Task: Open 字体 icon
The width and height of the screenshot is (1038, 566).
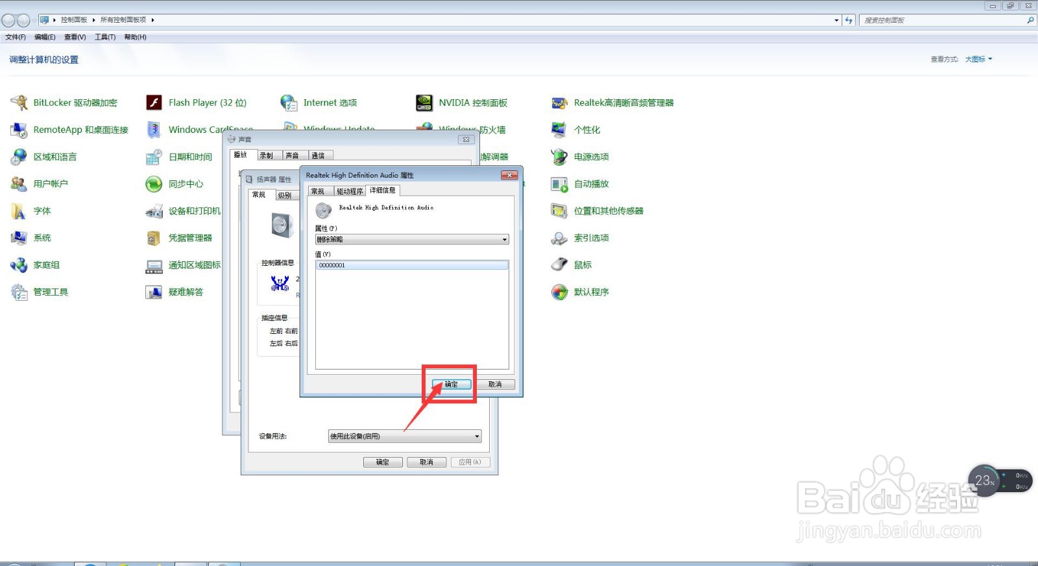Action: pos(19,211)
